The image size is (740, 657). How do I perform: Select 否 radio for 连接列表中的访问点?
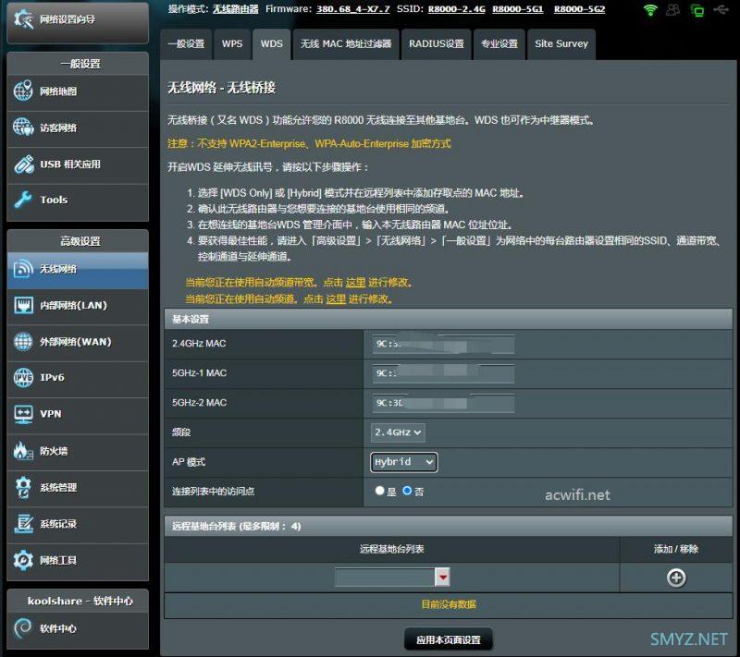click(407, 491)
